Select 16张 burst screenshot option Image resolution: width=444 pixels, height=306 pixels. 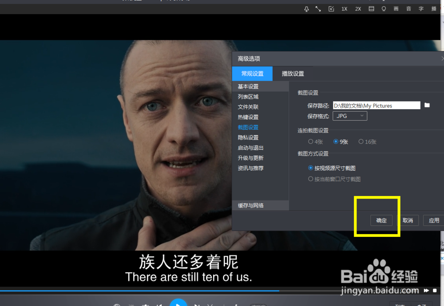pos(367,141)
